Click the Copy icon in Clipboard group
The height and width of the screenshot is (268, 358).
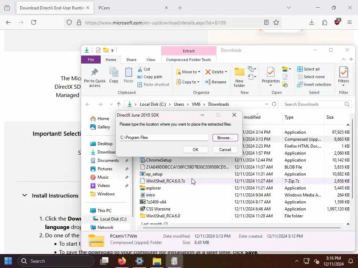pyautogui.click(x=114, y=75)
